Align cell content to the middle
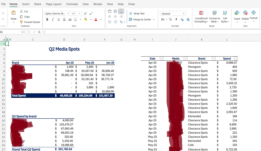261x151 pixels. click(x=115, y=11)
